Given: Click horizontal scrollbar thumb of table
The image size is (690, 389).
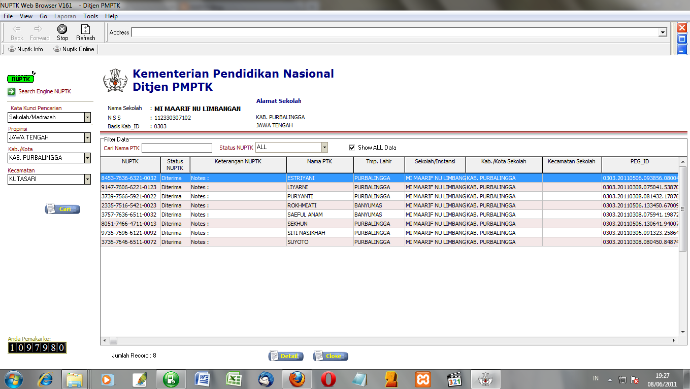Looking at the screenshot, I should [x=113, y=341].
